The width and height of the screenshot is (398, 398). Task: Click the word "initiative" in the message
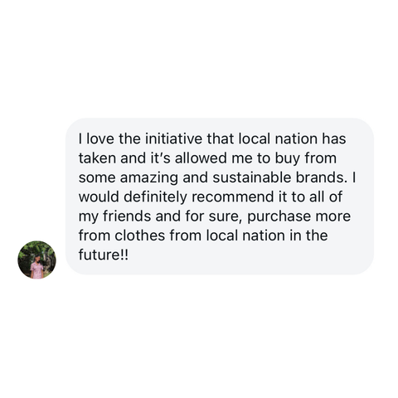pyautogui.click(x=174, y=138)
